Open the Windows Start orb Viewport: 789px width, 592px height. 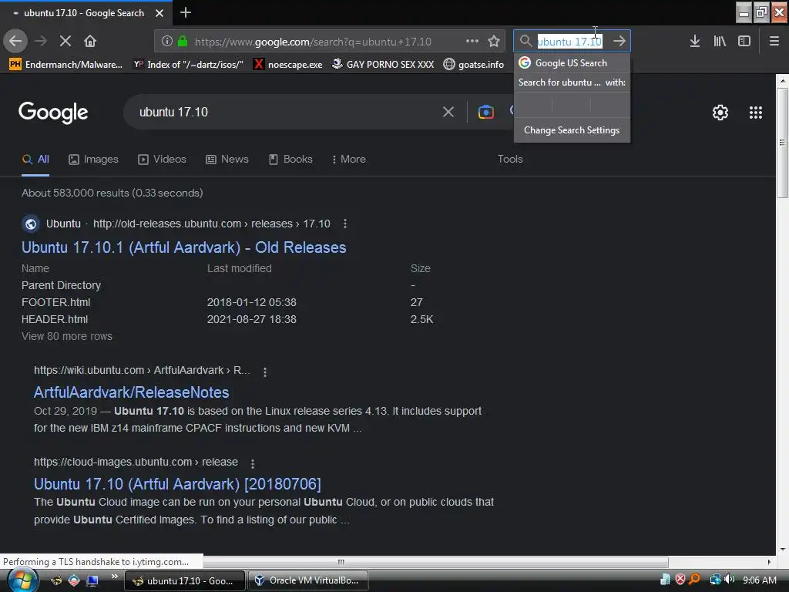[22, 580]
